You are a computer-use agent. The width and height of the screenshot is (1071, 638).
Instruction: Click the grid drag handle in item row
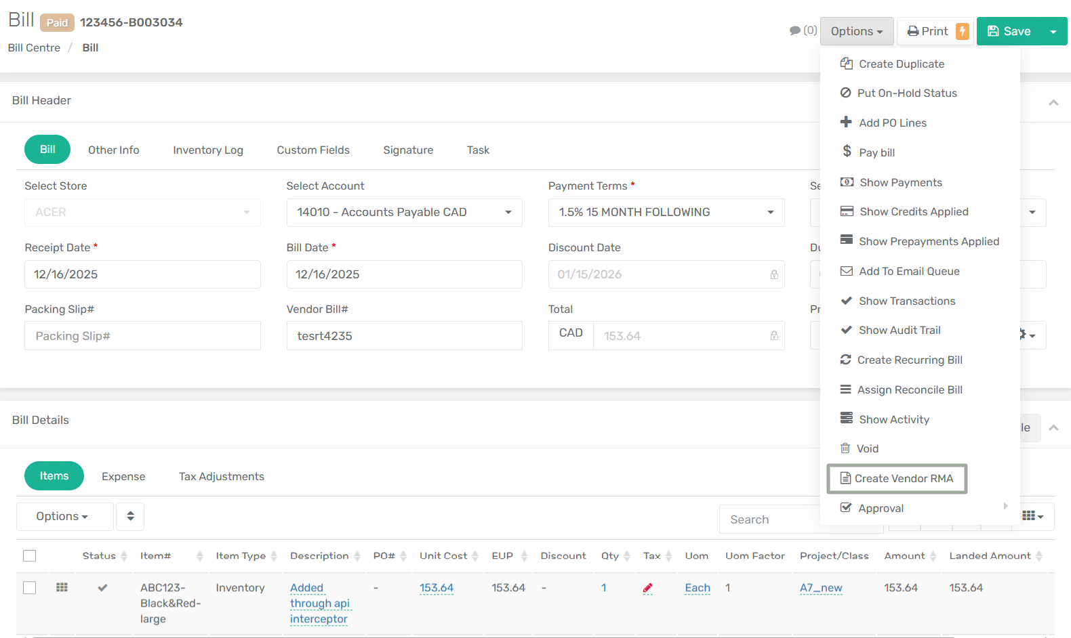click(62, 587)
